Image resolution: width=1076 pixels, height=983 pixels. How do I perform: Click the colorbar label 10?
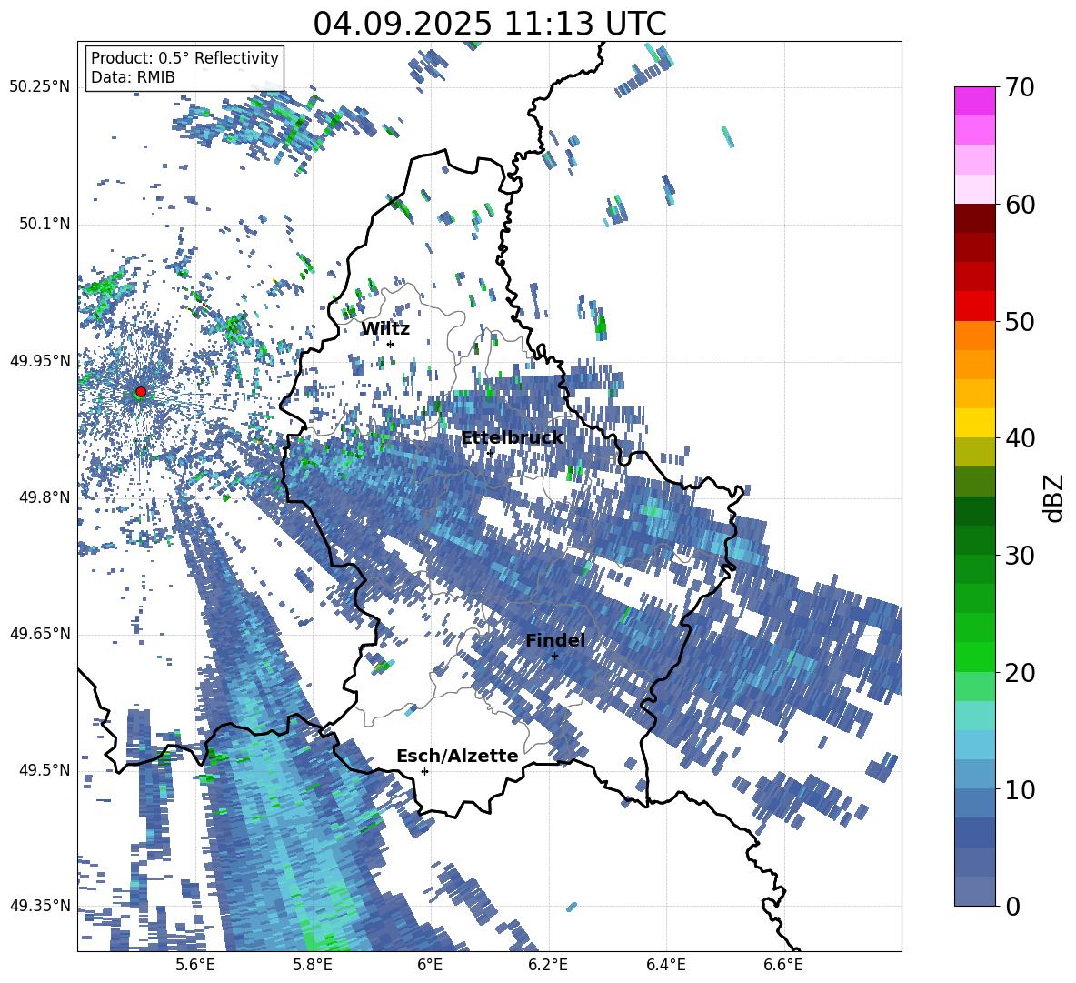[x=1020, y=789]
